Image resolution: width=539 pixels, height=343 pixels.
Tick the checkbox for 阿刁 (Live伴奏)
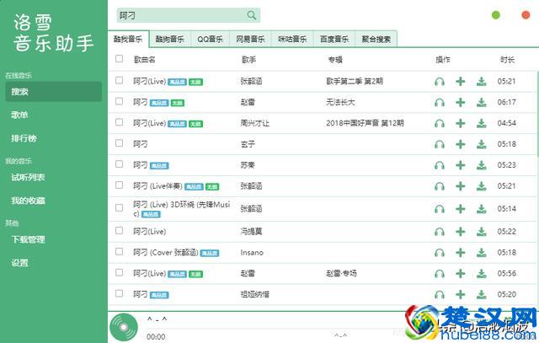click(120, 185)
